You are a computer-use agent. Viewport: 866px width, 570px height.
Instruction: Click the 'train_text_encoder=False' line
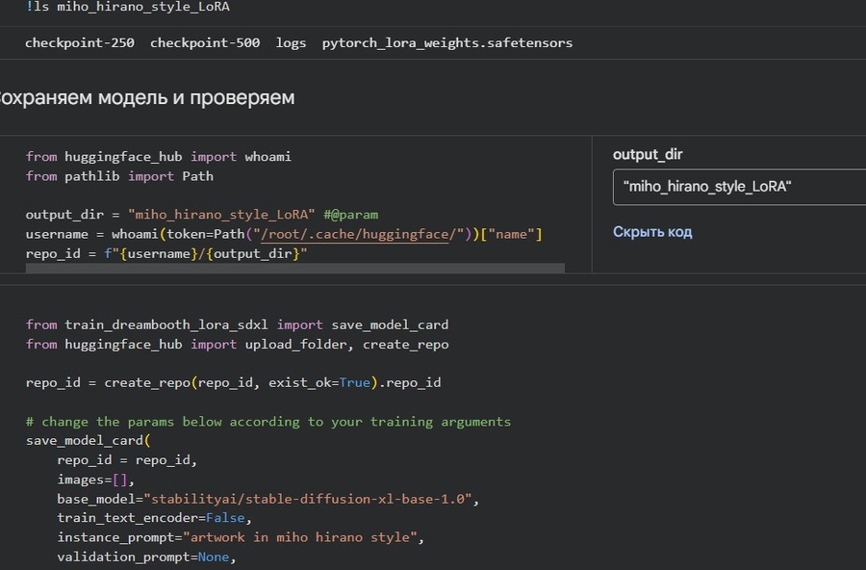point(154,518)
